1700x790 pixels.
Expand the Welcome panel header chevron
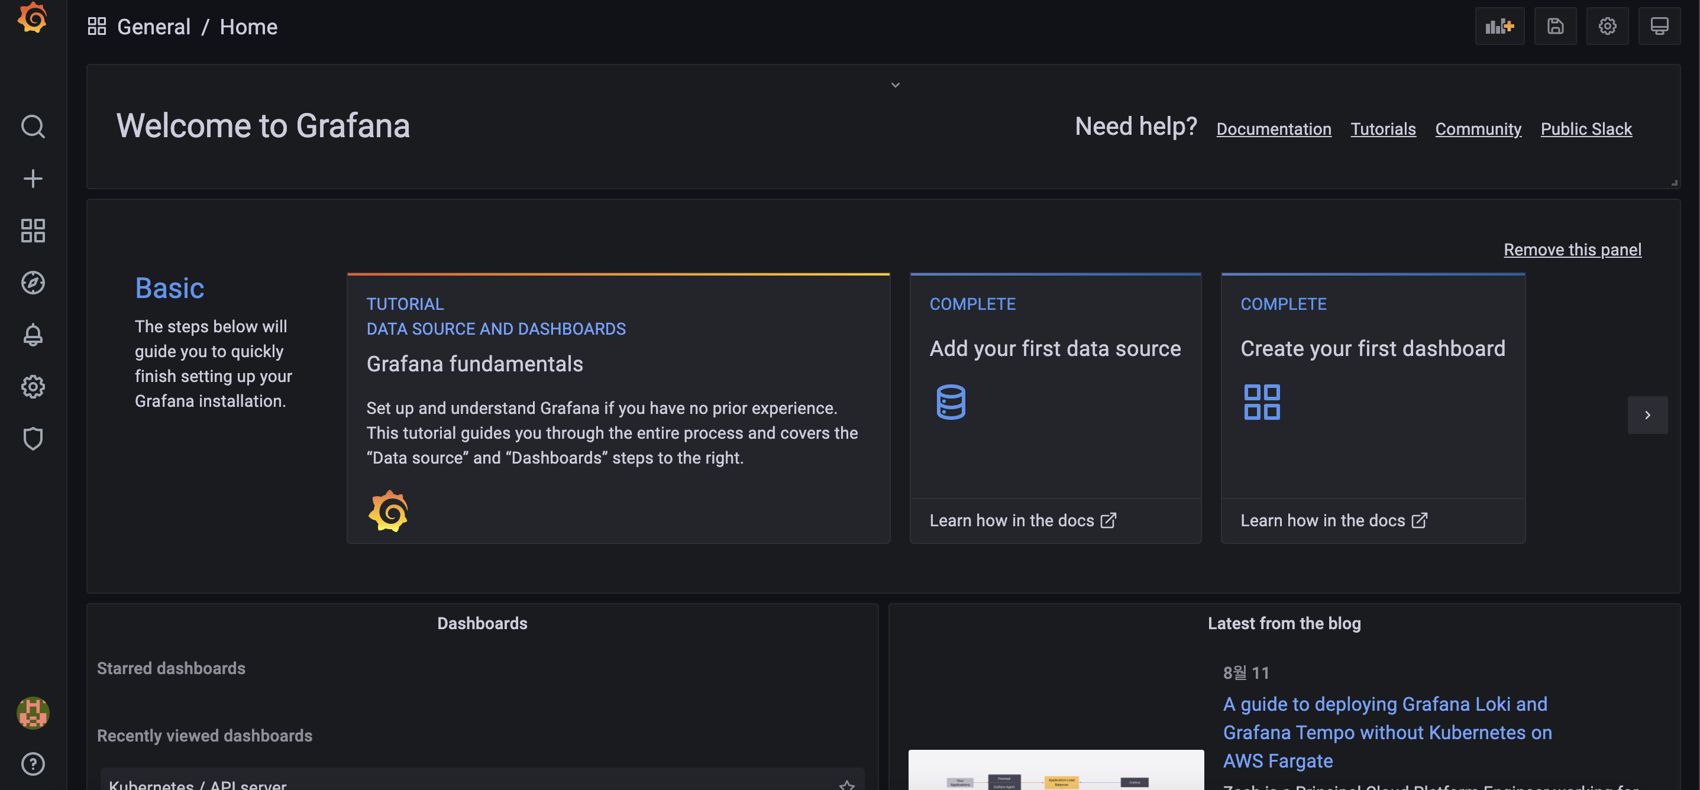pos(895,85)
